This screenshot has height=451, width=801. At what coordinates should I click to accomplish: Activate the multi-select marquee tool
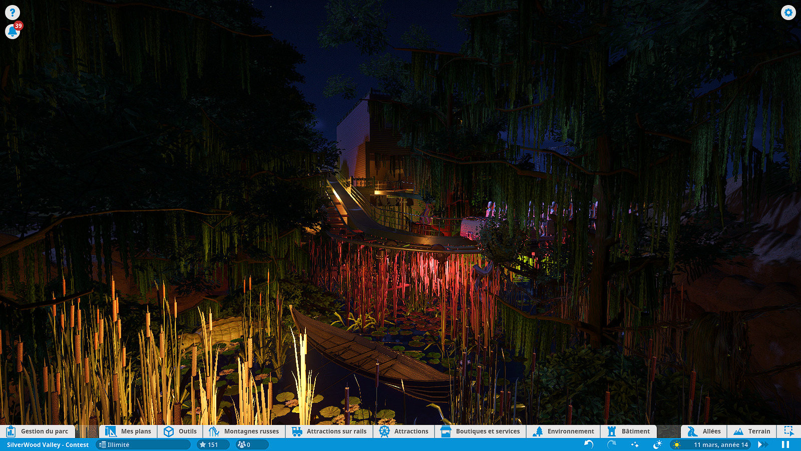point(789,431)
